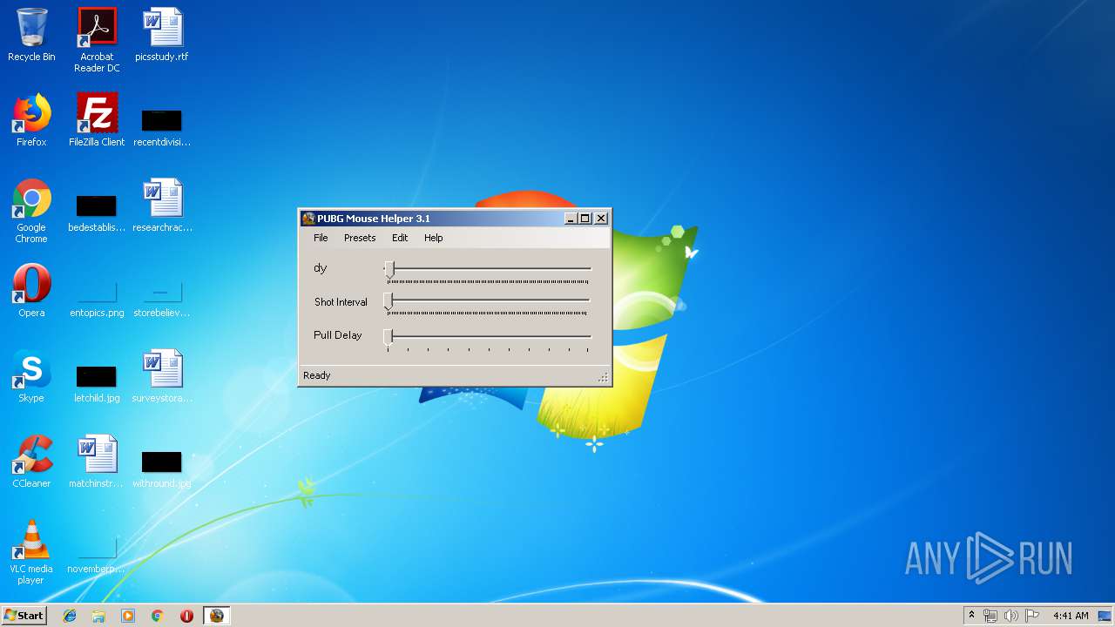The width and height of the screenshot is (1115, 627).
Task: Click the resize grip in status bar
Action: (x=603, y=377)
